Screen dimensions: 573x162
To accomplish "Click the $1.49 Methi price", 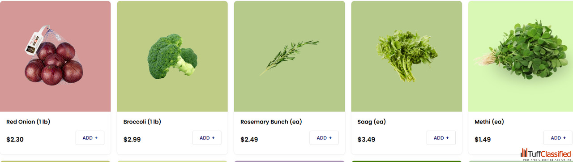I will (483, 140).
